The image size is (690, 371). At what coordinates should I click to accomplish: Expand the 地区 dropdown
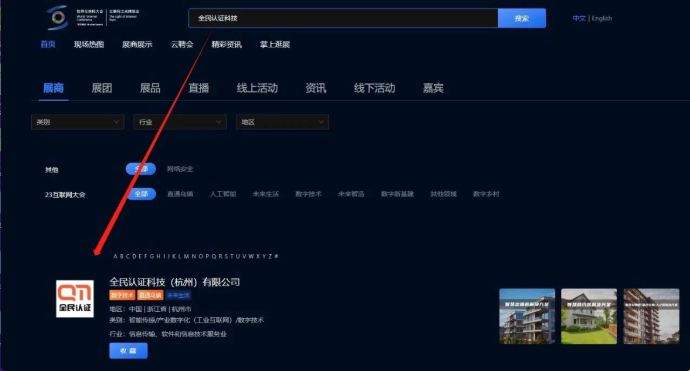click(282, 122)
